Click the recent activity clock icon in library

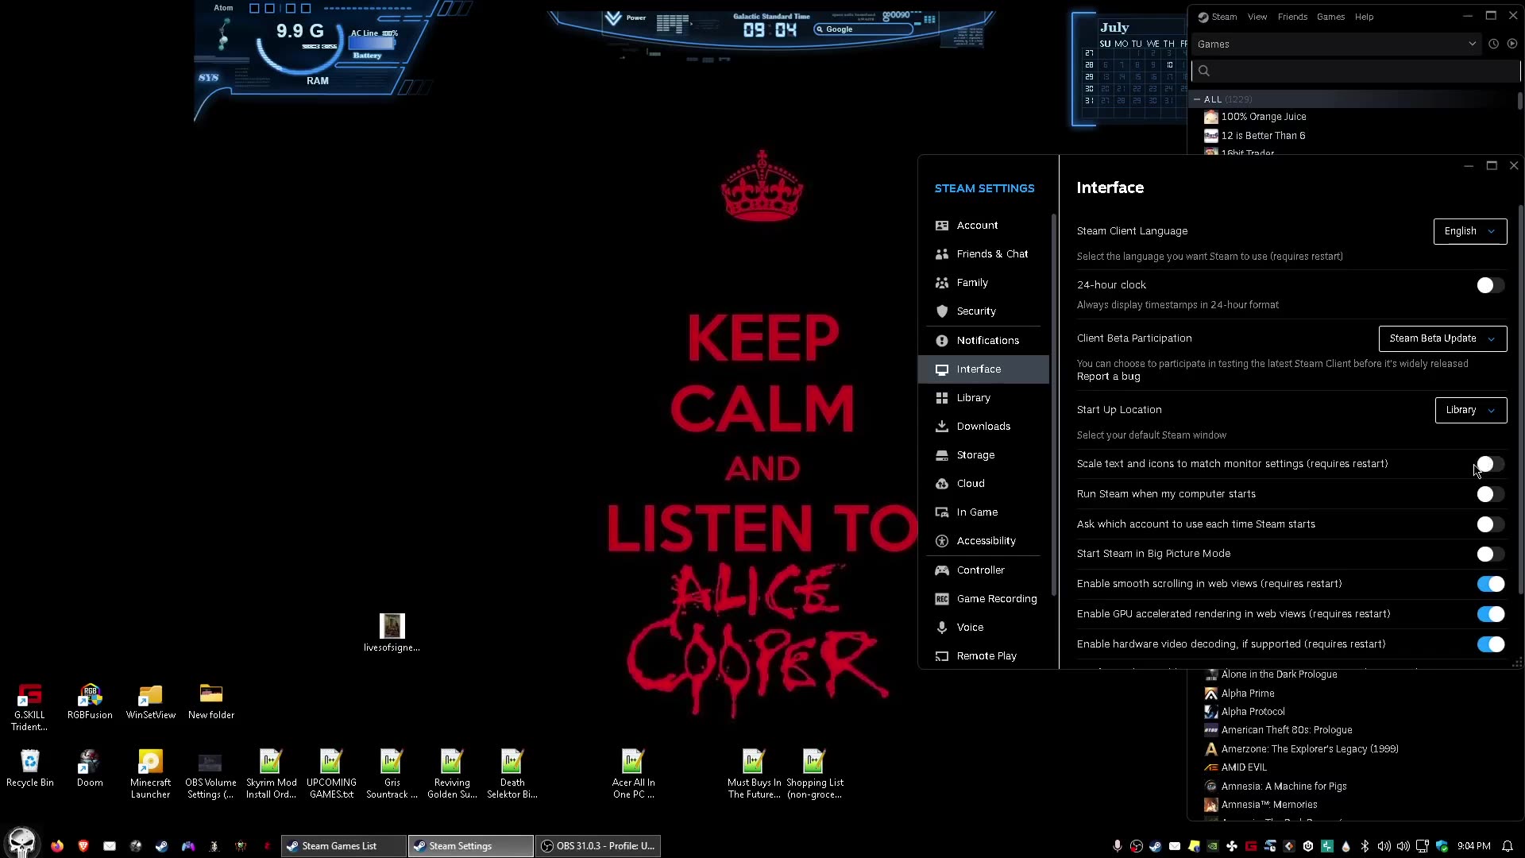[1493, 44]
